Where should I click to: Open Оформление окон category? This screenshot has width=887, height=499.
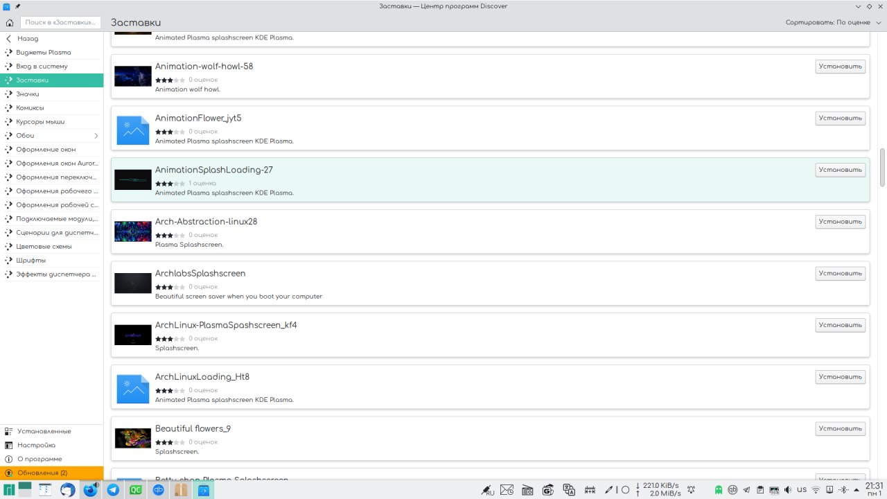pyautogui.click(x=52, y=150)
